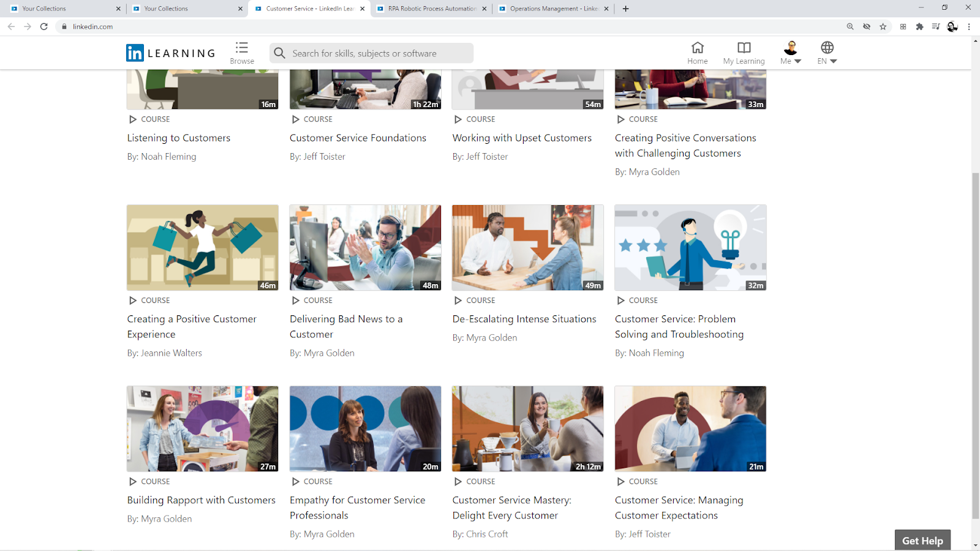The width and height of the screenshot is (980, 551).
Task: Open the EN language dropdown
Action: click(827, 53)
